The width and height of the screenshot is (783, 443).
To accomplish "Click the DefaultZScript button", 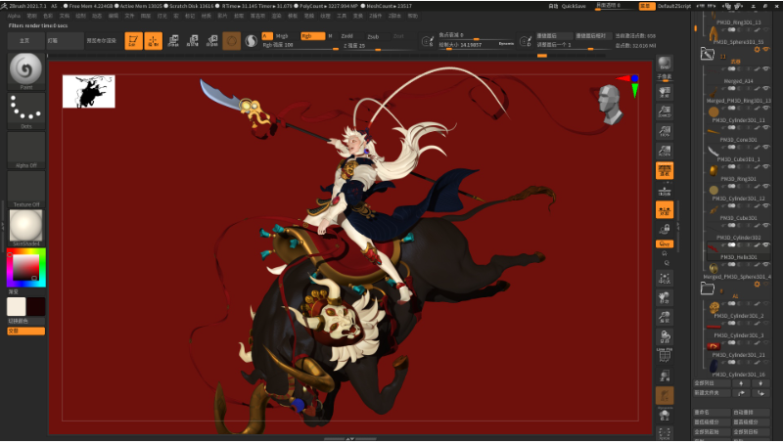I will click(x=673, y=6).
